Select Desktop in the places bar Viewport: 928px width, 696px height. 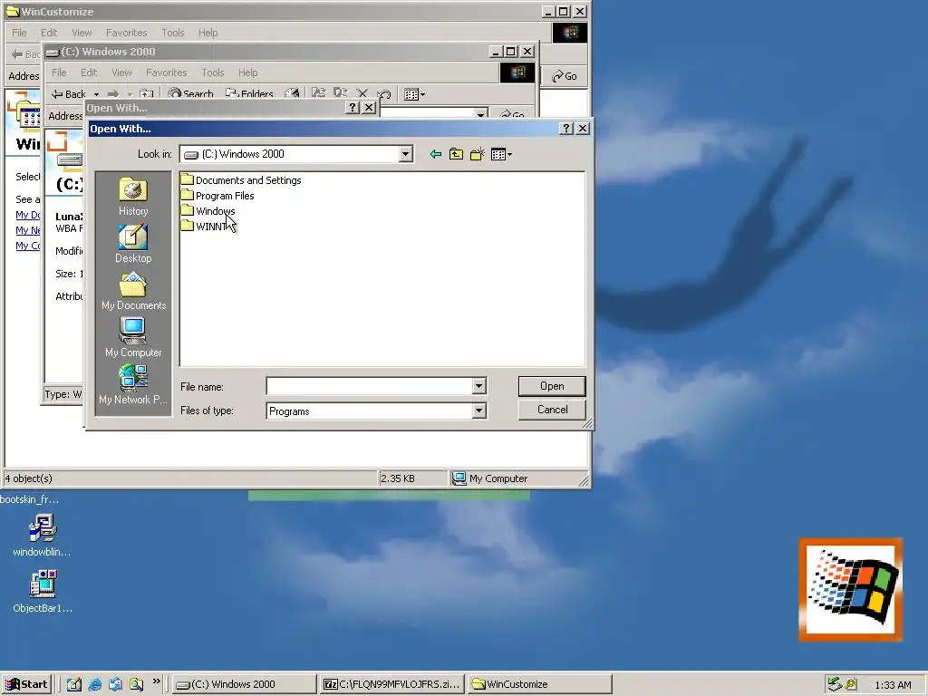point(133,244)
